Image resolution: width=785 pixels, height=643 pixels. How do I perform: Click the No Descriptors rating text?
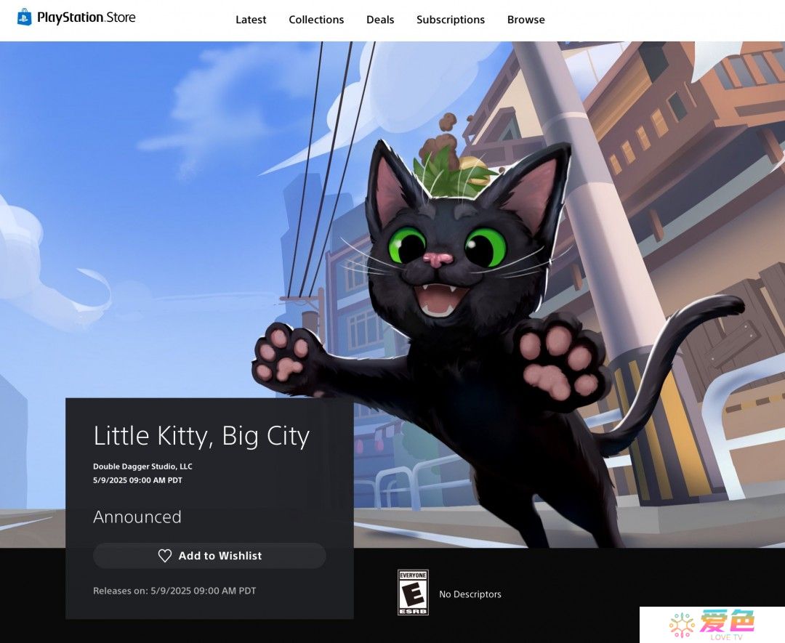click(470, 594)
